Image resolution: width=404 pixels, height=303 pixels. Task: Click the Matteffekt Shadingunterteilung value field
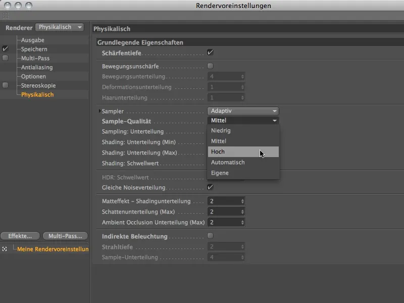tap(224, 201)
